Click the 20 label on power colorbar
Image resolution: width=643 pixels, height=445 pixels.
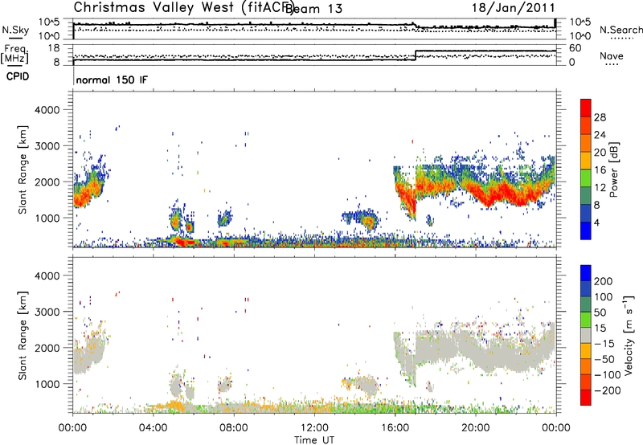pyautogui.click(x=600, y=153)
